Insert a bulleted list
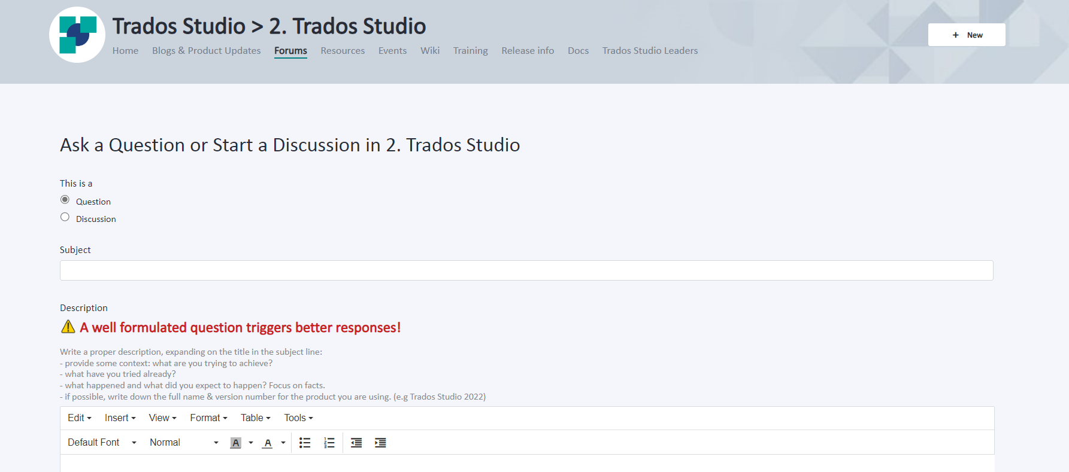The width and height of the screenshot is (1069, 472). [305, 443]
